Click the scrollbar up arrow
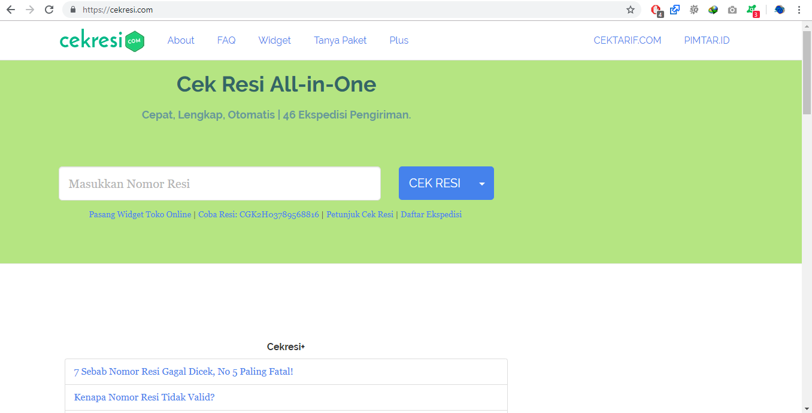Image resolution: width=812 pixels, height=413 pixels. pos(807,26)
